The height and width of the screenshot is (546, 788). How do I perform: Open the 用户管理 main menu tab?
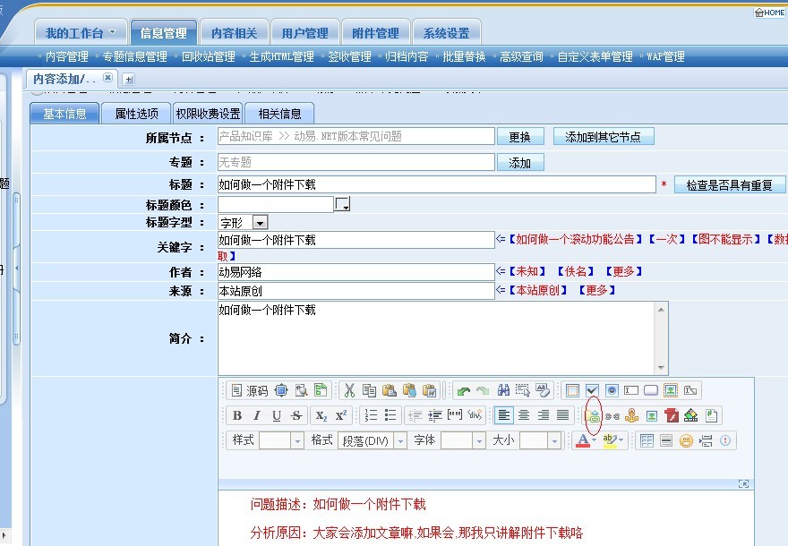click(x=304, y=33)
